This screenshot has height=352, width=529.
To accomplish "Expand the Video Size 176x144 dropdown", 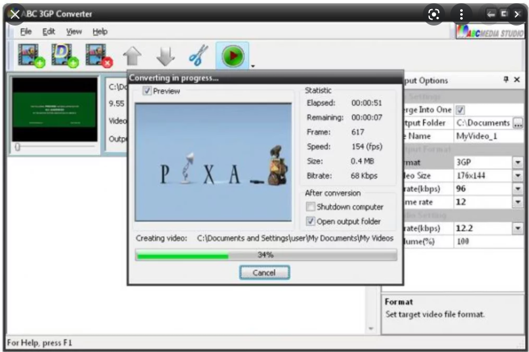I will [x=518, y=175].
